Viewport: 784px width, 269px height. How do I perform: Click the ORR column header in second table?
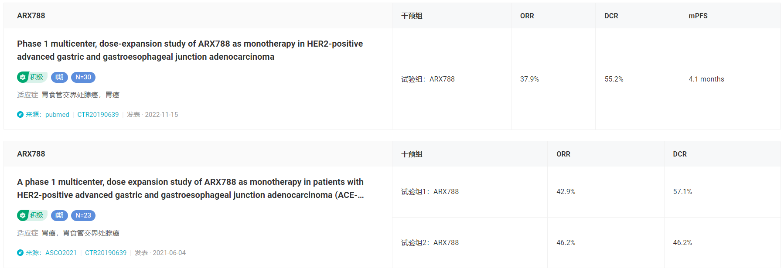[563, 154]
